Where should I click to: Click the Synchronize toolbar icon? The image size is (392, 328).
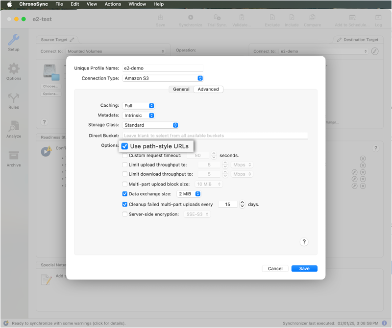(191, 17)
